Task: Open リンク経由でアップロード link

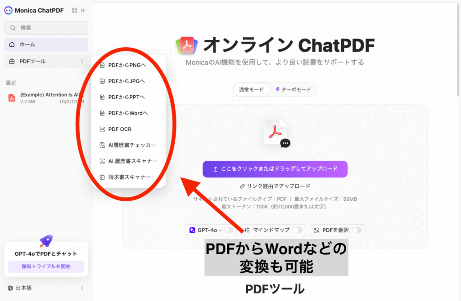Action: (275, 186)
